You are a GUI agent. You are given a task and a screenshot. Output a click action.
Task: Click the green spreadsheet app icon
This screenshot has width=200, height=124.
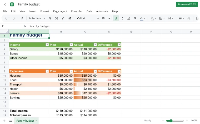(x=12, y=4)
